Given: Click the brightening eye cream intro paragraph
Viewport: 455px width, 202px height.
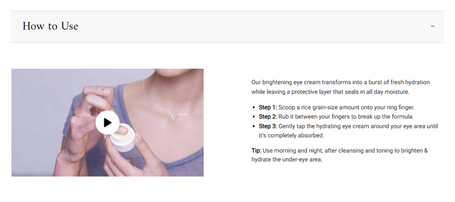Looking at the screenshot, I should tap(341, 87).
